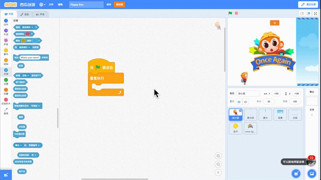Toggle the 用户名 (username) reporter checkbox
The image size is (321, 180).
(15, 171)
